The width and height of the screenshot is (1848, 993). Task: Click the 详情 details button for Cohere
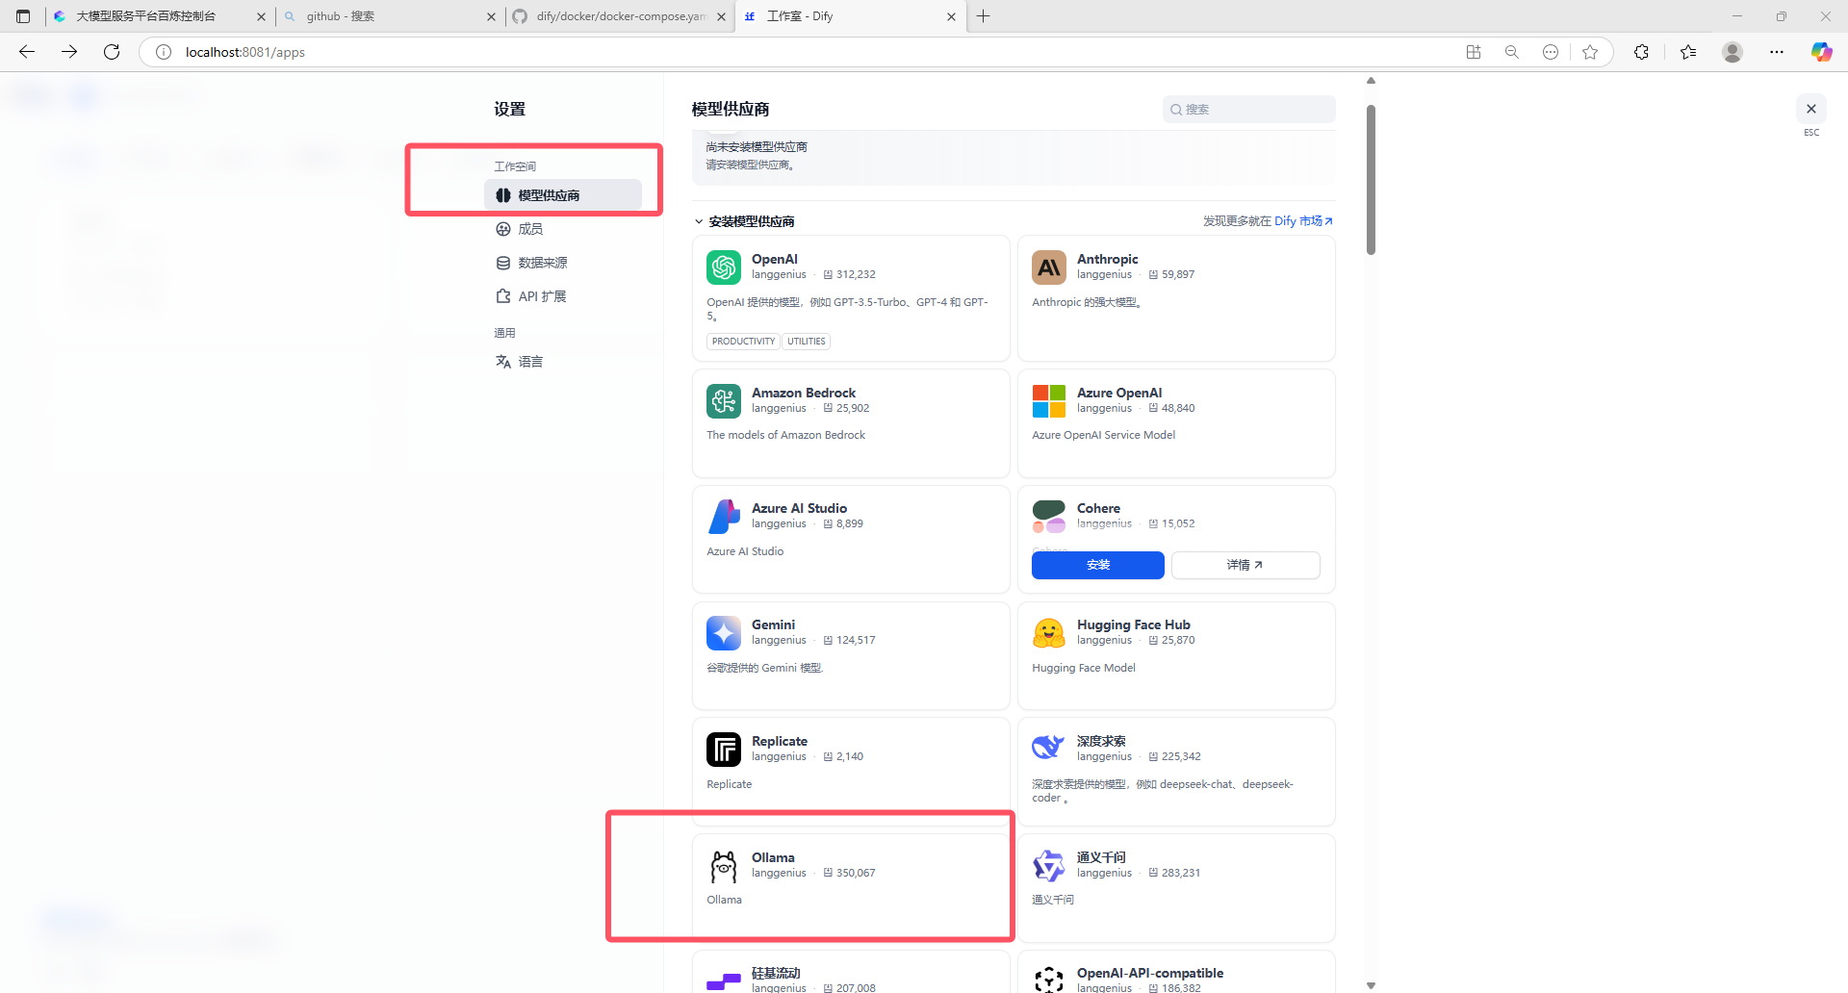pyautogui.click(x=1245, y=565)
